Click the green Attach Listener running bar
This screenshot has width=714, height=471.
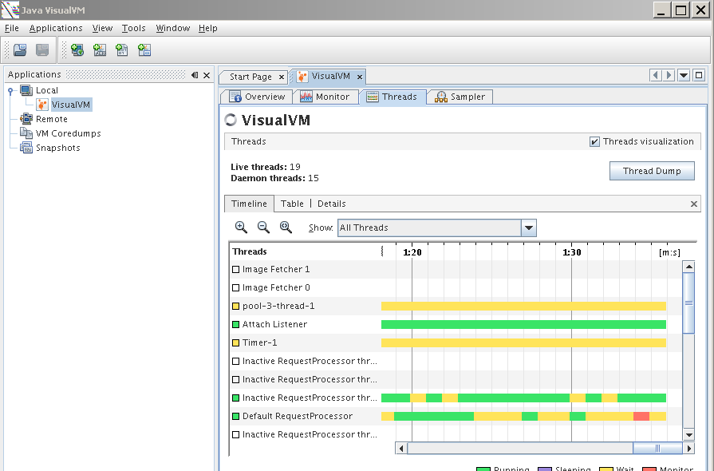click(523, 324)
